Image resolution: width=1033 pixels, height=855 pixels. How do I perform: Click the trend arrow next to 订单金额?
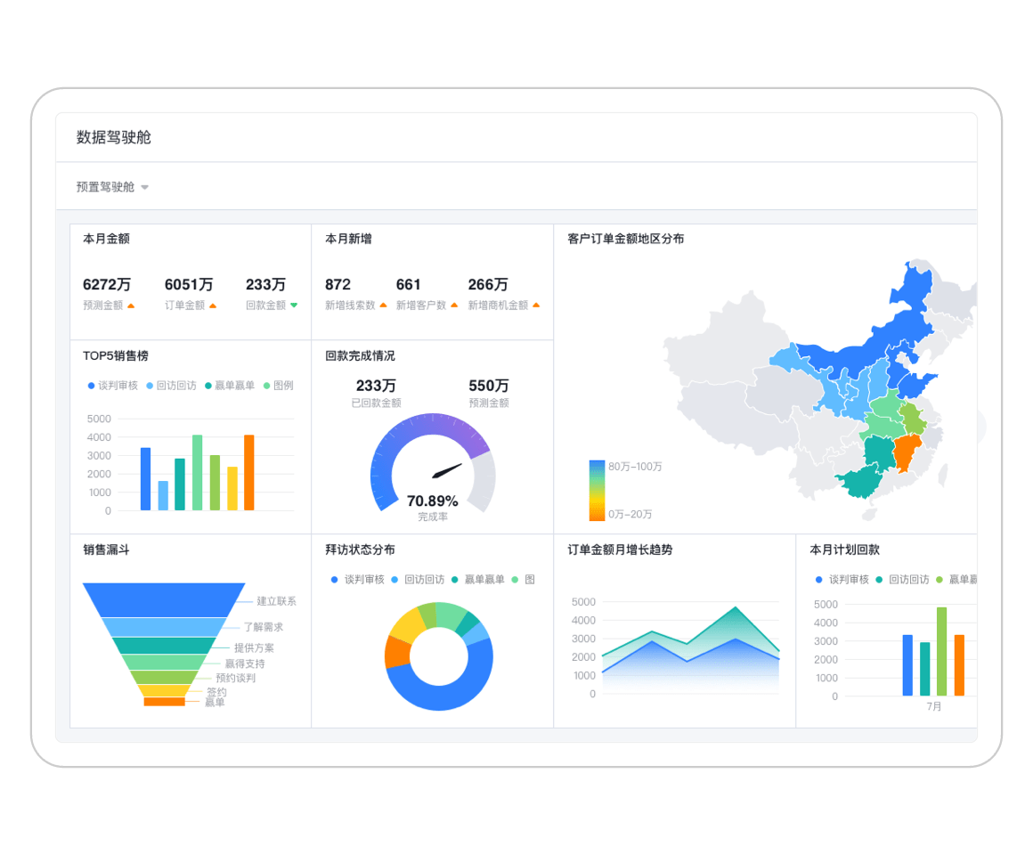pos(213,305)
